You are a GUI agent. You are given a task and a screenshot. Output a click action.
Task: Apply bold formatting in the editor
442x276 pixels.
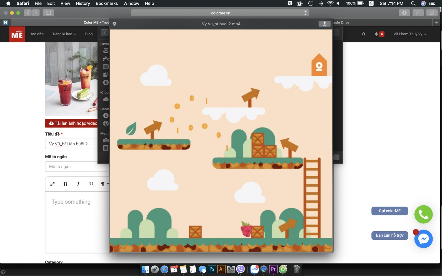tap(65, 184)
